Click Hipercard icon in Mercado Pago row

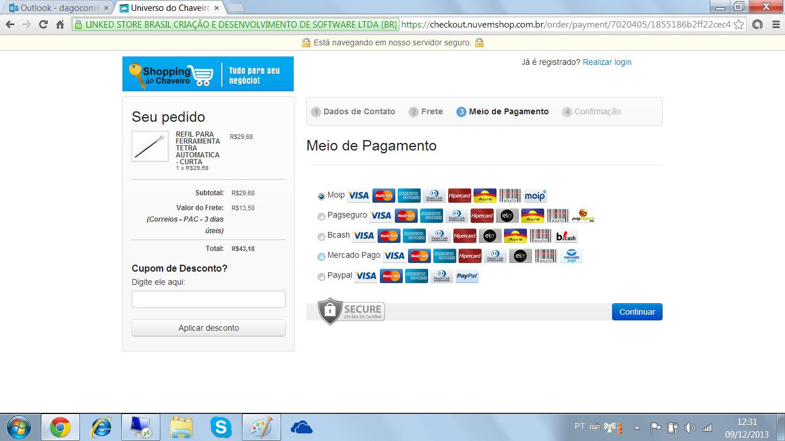coord(470,256)
